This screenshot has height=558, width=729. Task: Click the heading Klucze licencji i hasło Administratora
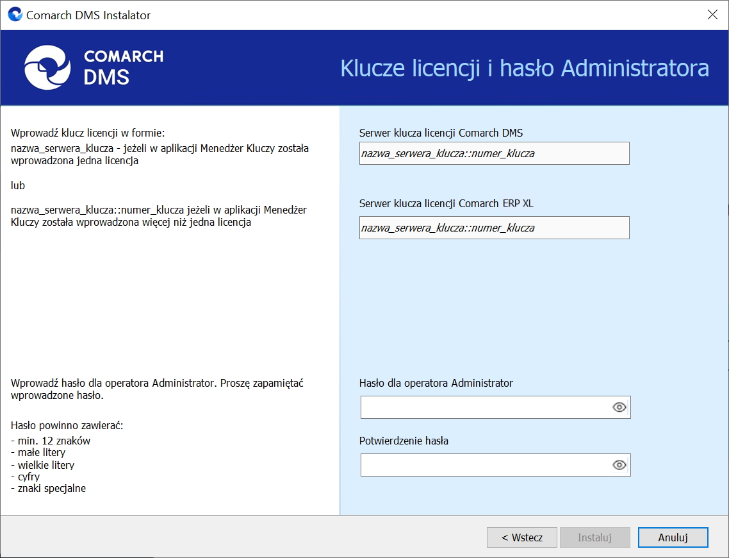click(x=525, y=69)
